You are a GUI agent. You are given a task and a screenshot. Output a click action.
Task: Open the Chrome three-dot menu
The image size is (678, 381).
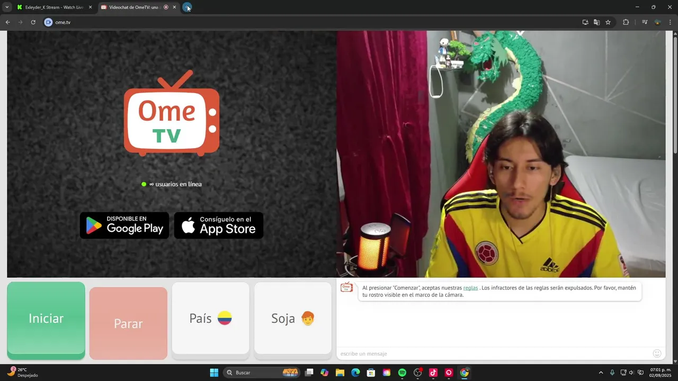[x=670, y=22]
